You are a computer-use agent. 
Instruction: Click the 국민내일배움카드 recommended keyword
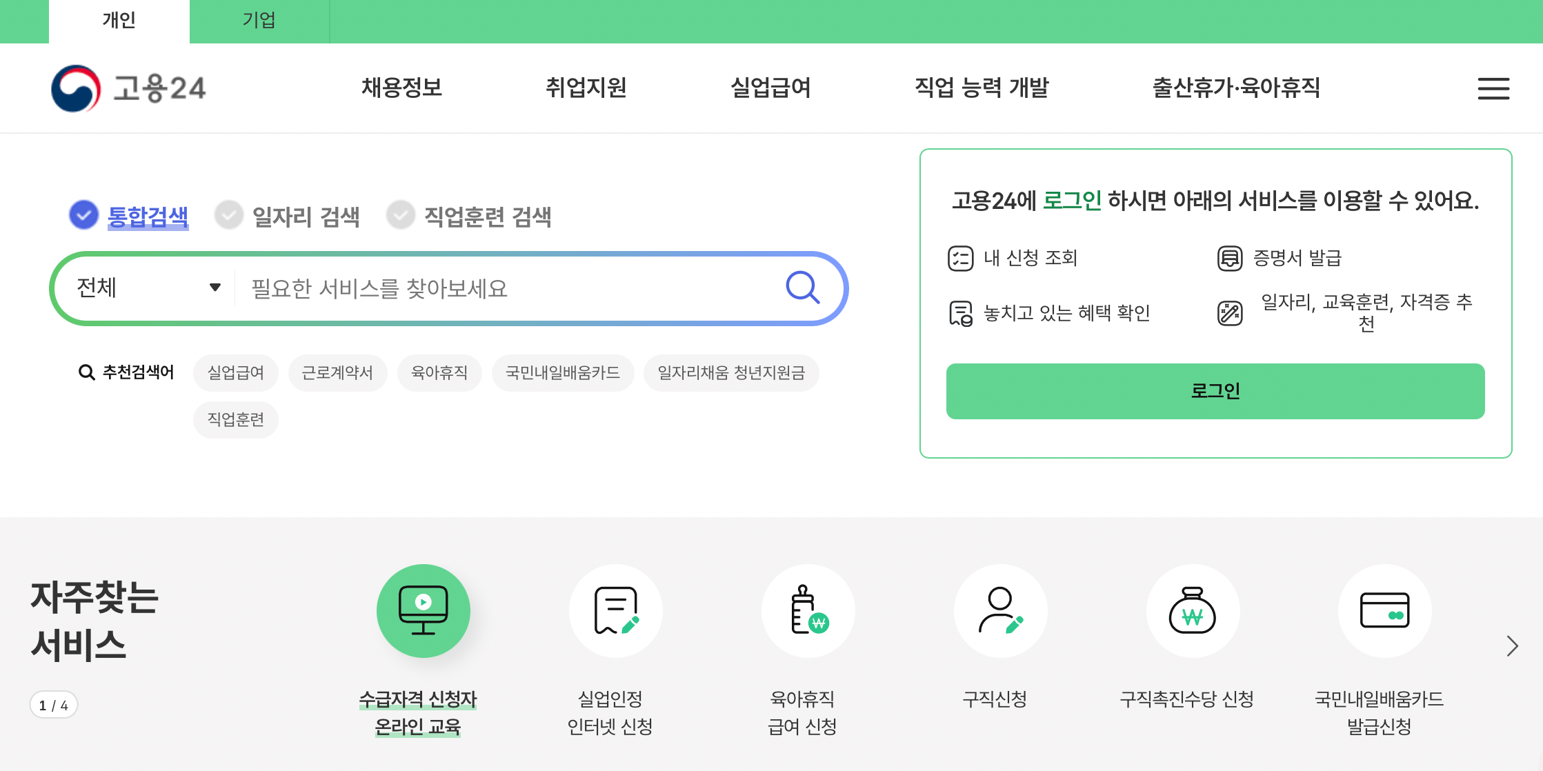point(562,372)
